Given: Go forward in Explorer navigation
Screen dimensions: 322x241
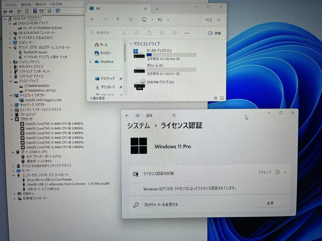Looking at the screenshot, I should tap(105, 19).
